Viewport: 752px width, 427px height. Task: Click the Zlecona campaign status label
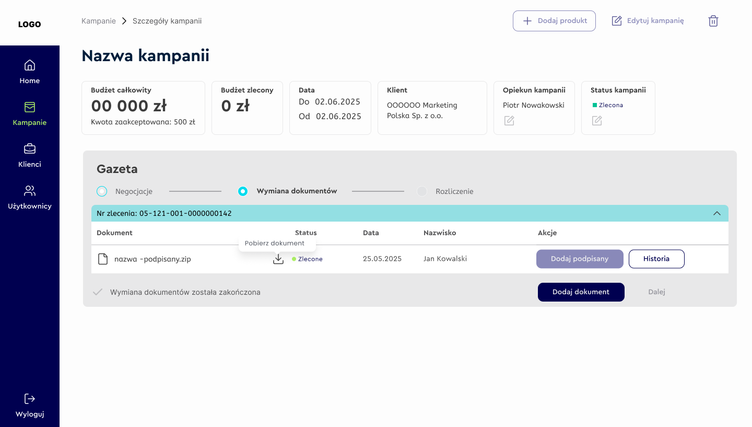tap(608, 105)
